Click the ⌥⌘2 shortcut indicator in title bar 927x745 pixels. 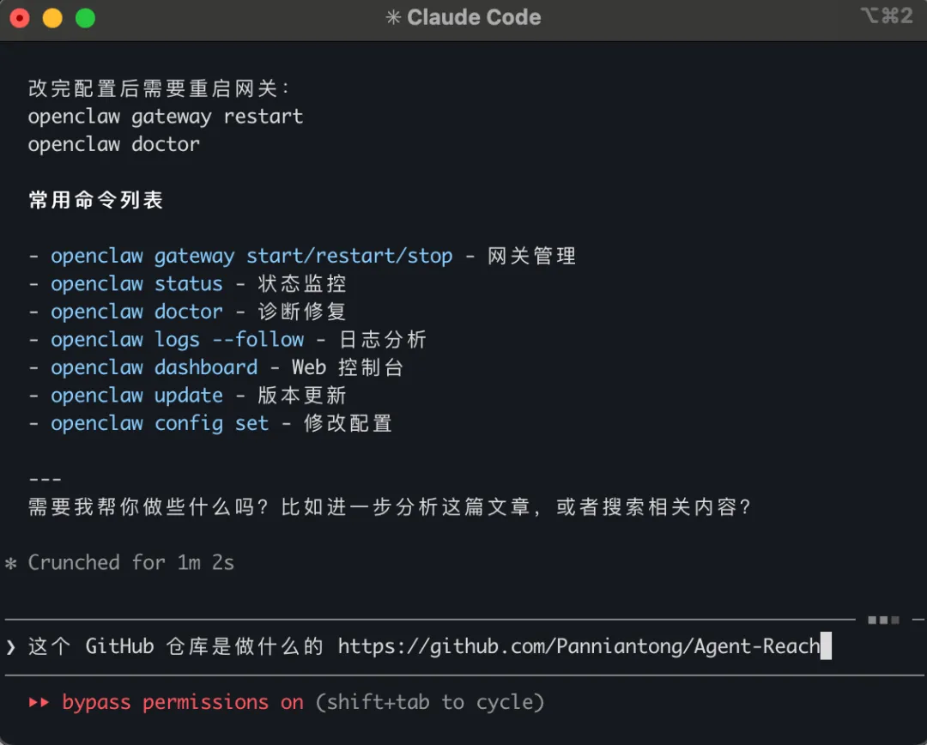[886, 16]
